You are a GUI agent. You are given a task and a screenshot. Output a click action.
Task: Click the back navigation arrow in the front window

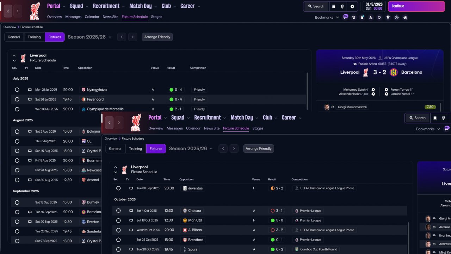pyautogui.click(x=109, y=122)
